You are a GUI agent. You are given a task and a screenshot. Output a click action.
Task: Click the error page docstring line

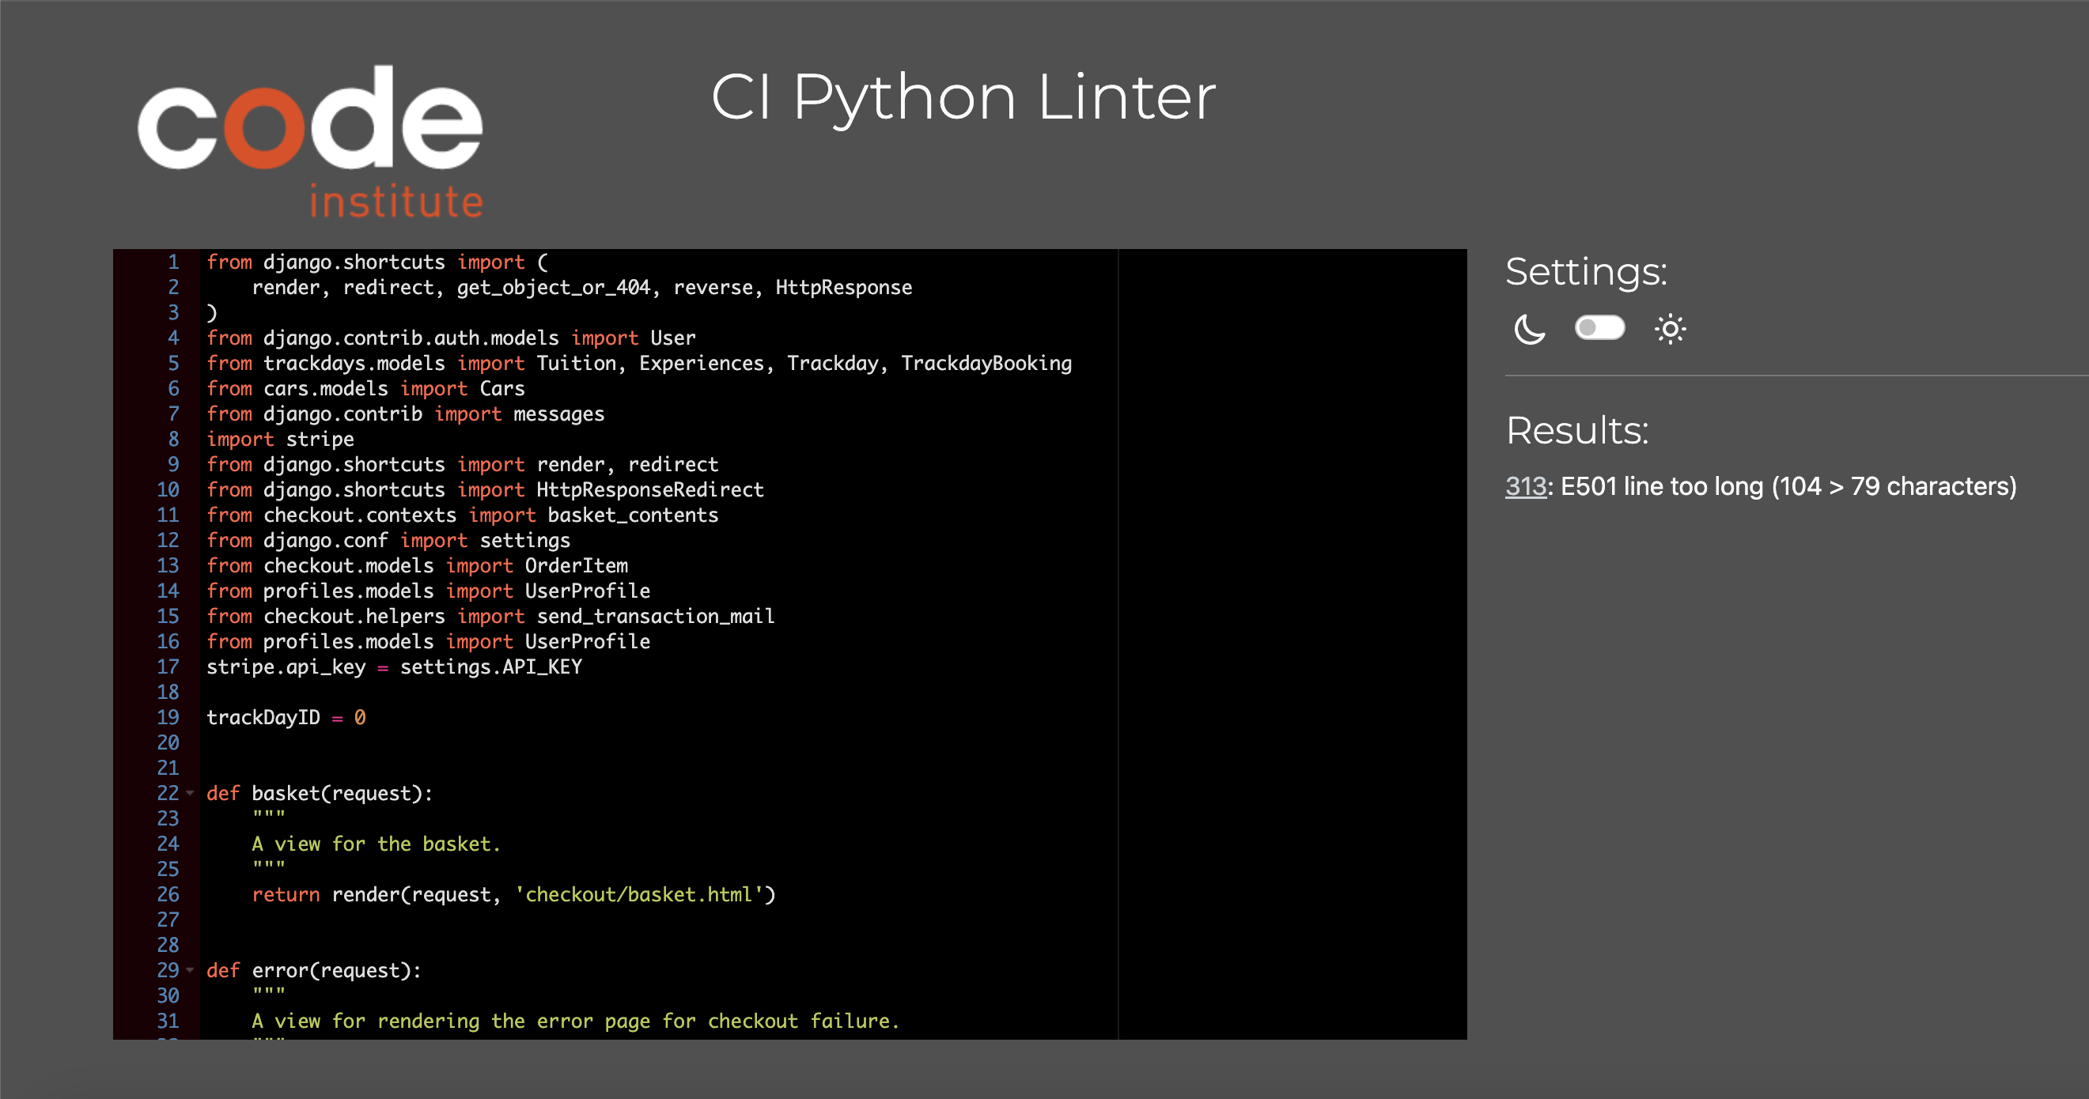[576, 1022]
